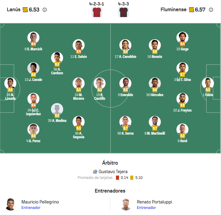Click Mauricio Pellegrino's coach photo
The image size is (221, 215).
point(10,204)
